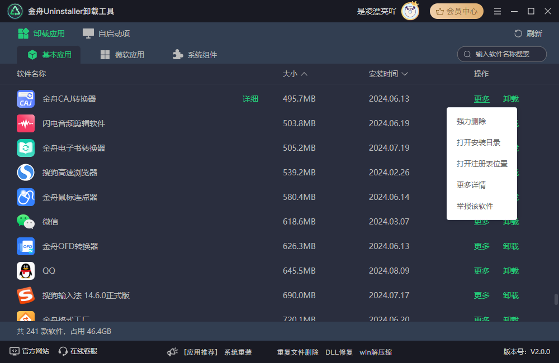Viewport: 559px width, 363px height.
Task: Open the hamburger menu icon
Action: (498, 11)
